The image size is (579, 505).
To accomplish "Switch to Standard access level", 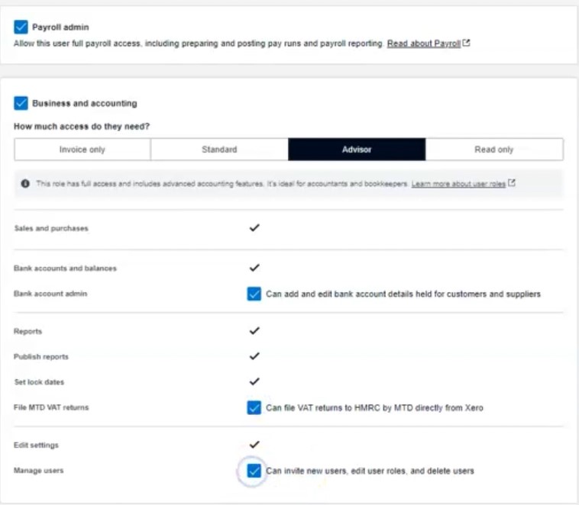I will 219,150.
